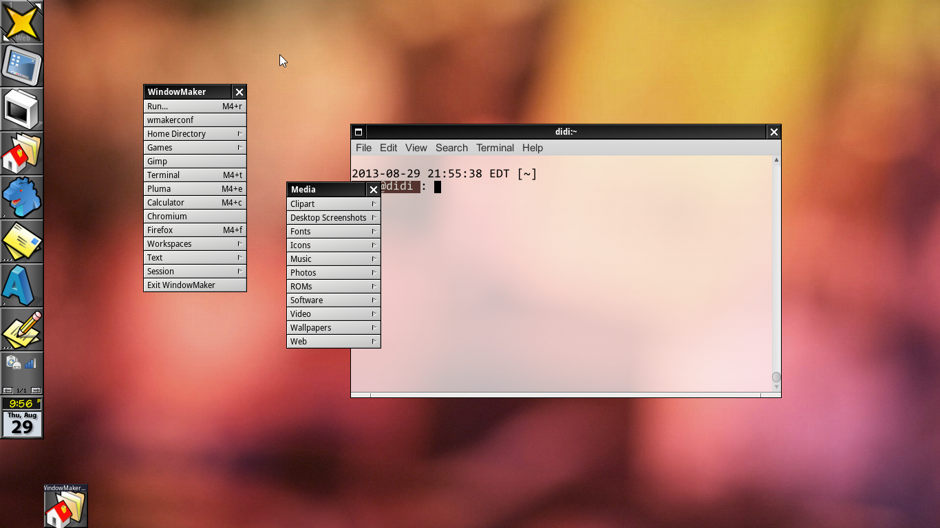The height and width of the screenshot is (528, 940).
Task: Expand Icons in the Media menu
Action: click(334, 245)
